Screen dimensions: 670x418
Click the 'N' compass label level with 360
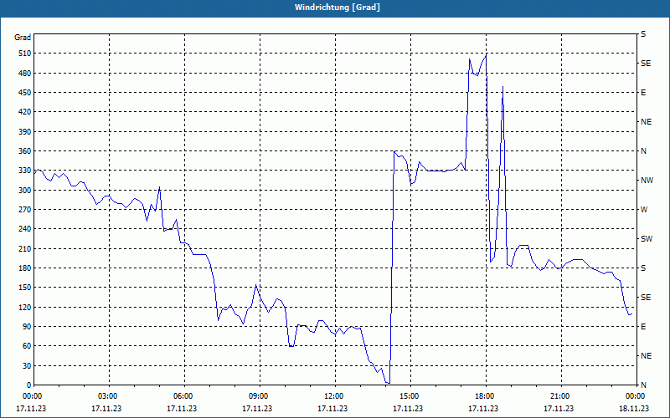pyautogui.click(x=644, y=151)
